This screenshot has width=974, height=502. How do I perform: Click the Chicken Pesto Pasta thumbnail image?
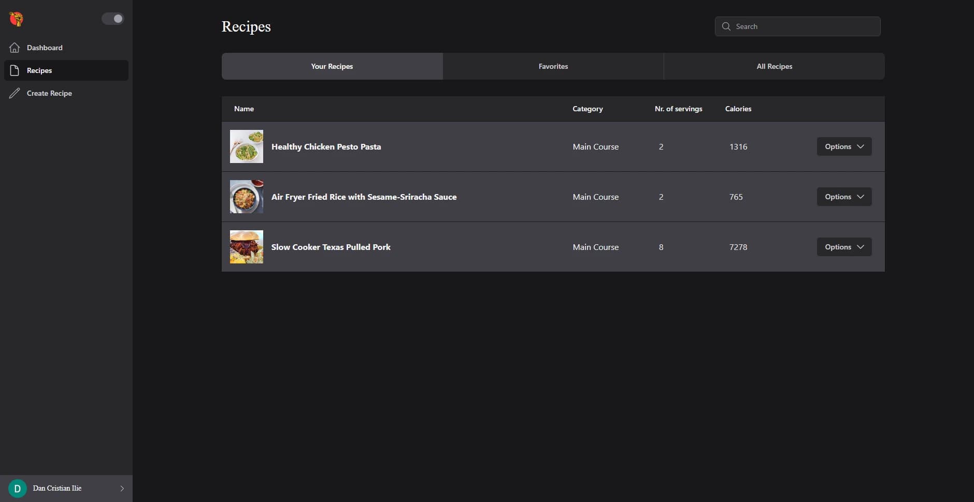coord(247,146)
